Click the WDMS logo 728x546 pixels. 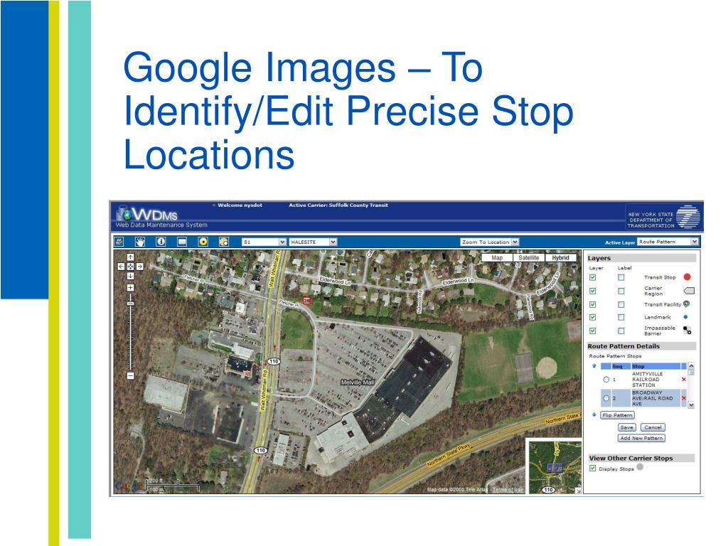[x=148, y=215]
